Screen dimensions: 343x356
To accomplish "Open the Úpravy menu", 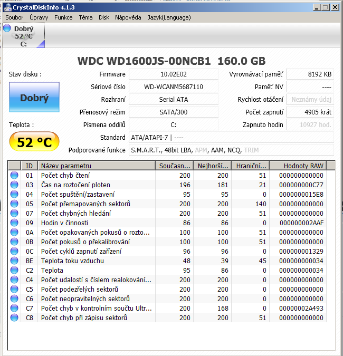I will (x=39, y=17).
